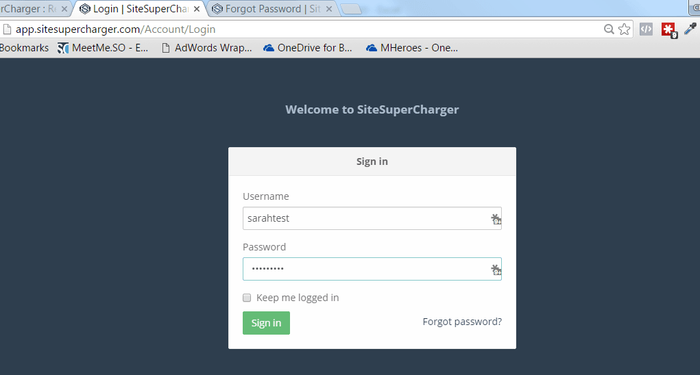Image resolution: width=700 pixels, height=375 pixels.
Task: Click the page icon beside the URL
Action: (x=7, y=29)
